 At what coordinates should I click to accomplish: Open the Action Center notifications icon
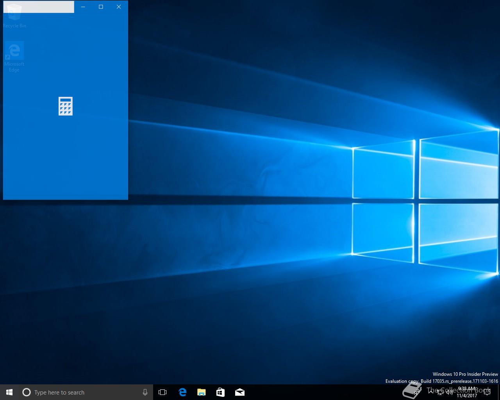click(487, 392)
